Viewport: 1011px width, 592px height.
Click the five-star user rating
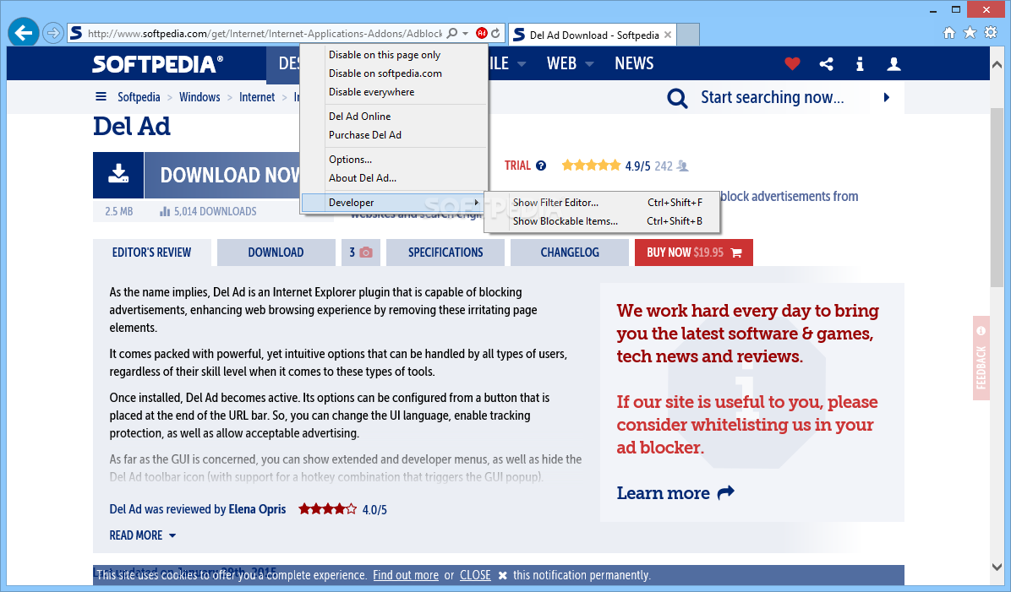click(591, 166)
